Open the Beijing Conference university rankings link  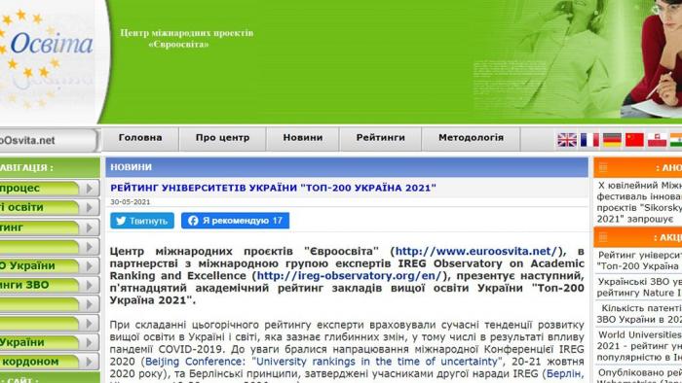(322, 362)
